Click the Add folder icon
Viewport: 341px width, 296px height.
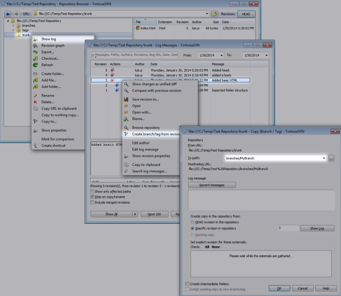[x=35, y=87]
